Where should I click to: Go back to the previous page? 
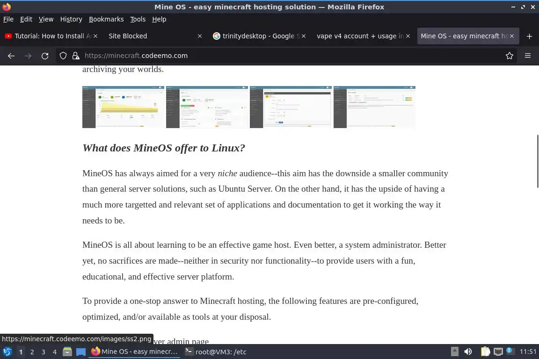point(11,56)
